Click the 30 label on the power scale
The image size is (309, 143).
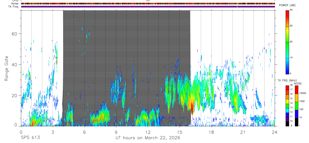(x=291, y=26)
